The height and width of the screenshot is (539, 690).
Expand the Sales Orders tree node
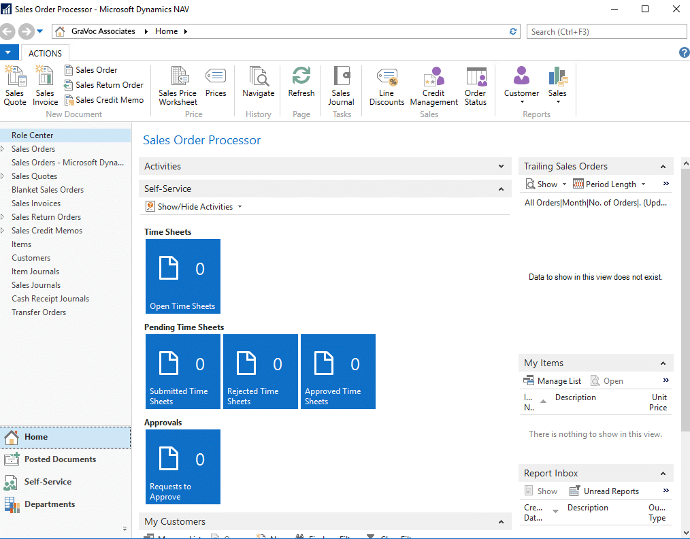pyautogui.click(x=3, y=149)
